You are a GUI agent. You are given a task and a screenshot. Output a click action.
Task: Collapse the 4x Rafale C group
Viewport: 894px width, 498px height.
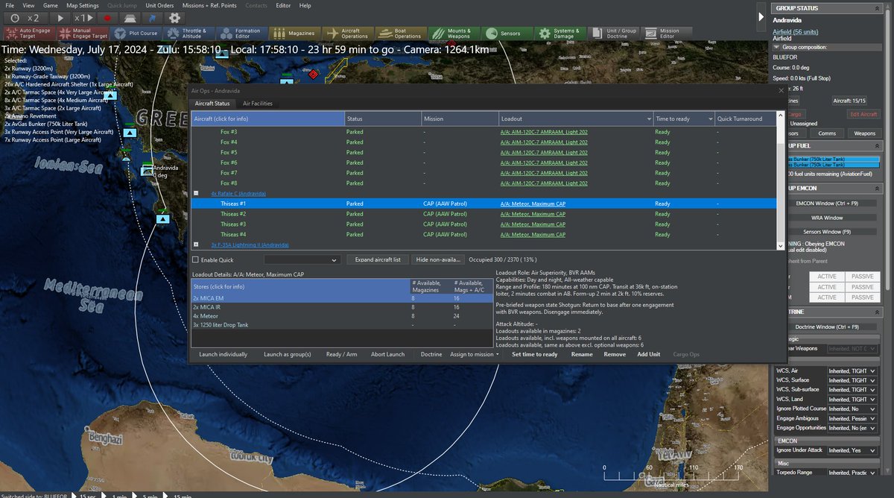point(196,193)
